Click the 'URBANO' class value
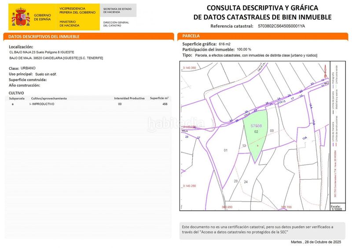The image size is (352, 248). (28, 68)
